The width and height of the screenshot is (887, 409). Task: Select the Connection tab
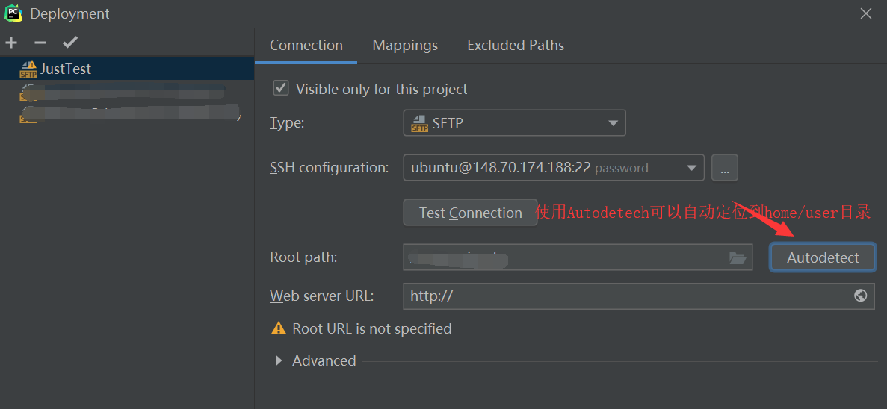click(306, 46)
